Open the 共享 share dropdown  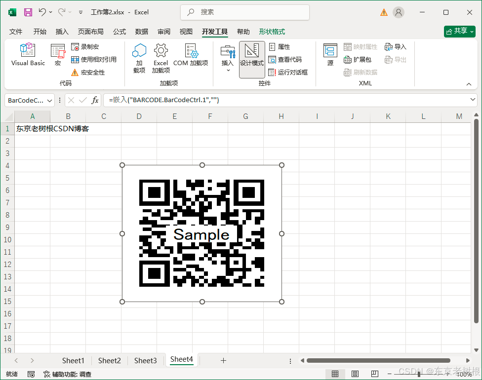[460, 31]
